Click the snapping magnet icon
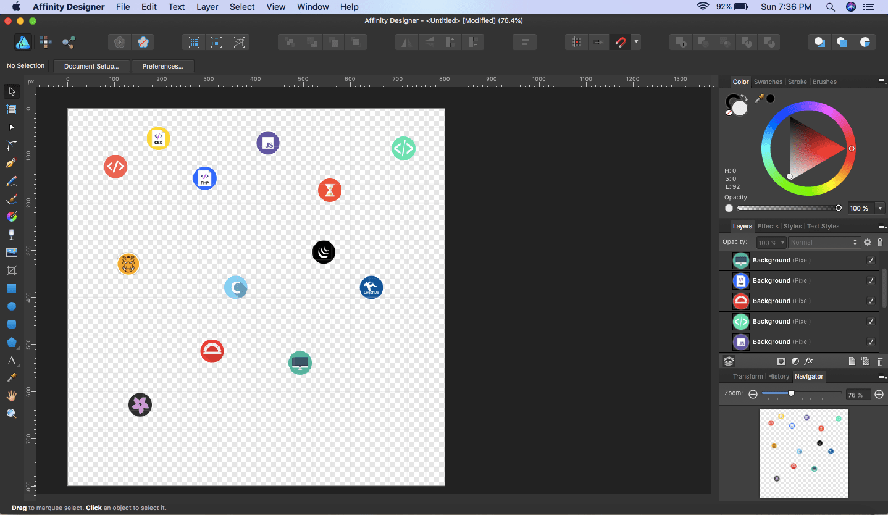The image size is (888, 515). pyautogui.click(x=620, y=42)
